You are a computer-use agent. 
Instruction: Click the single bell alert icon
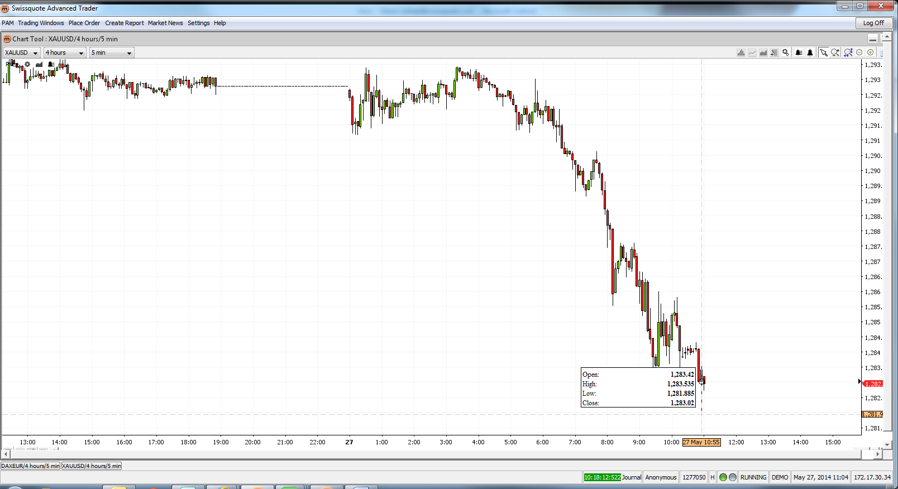pyautogui.click(x=810, y=52)
